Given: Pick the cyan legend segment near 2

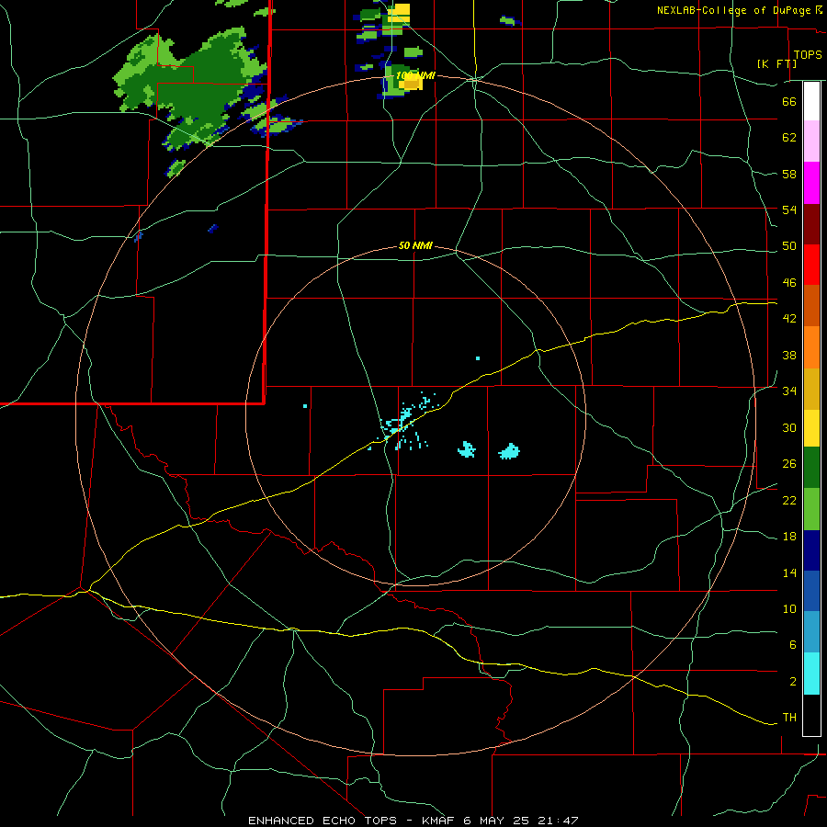Looking at the screenshot, I should (x=811, y=674).
